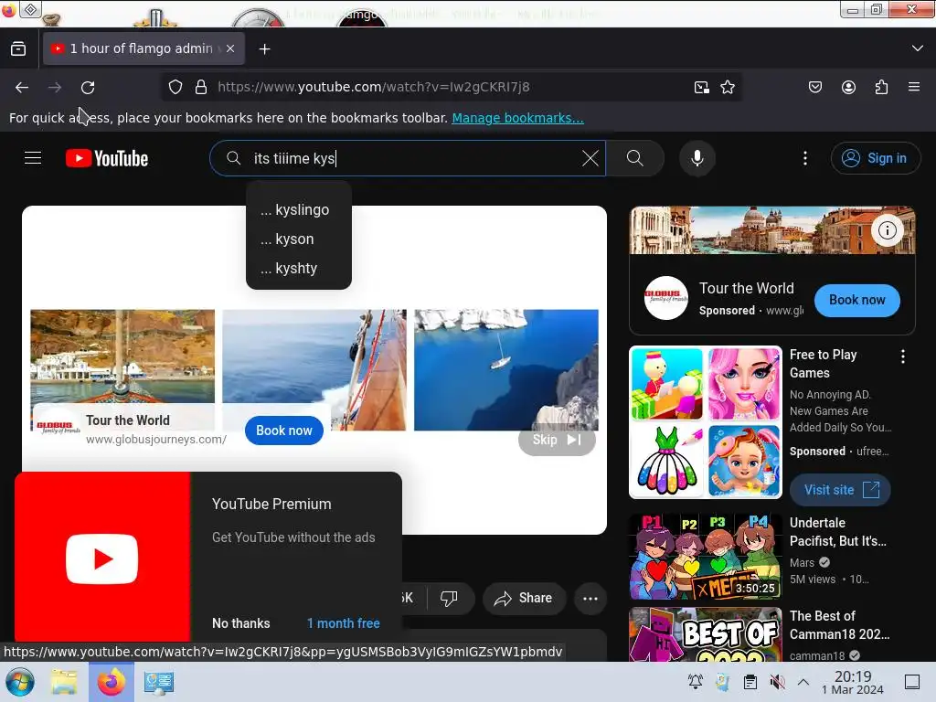Viewport: 936px width, 702px height.
Task: Open the extensions puzzle icon
Action: click(881, 87)
